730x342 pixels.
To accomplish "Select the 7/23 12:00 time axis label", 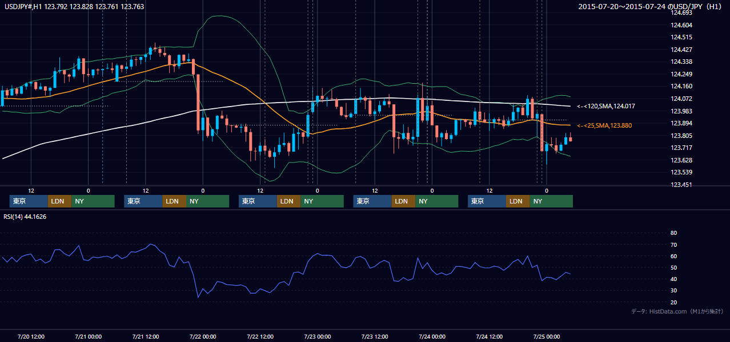I will (x=375, y=336).
